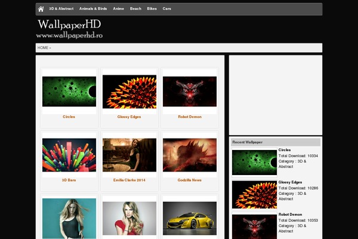
Task: Open the Bikes category
Action: click(x=152, y=9)
